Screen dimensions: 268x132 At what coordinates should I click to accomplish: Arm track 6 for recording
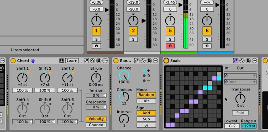pyautogui.click(x=207, y=46)
